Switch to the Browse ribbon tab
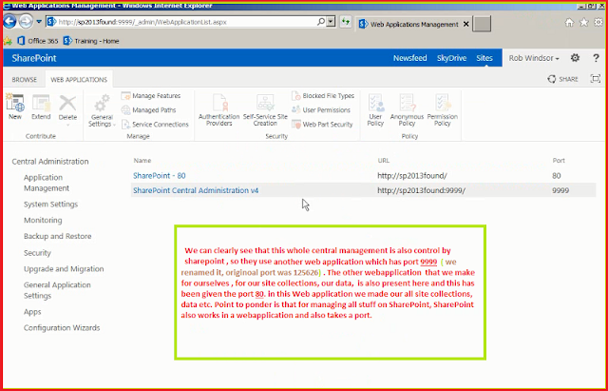The image size is (608, 391). (24, 79)
